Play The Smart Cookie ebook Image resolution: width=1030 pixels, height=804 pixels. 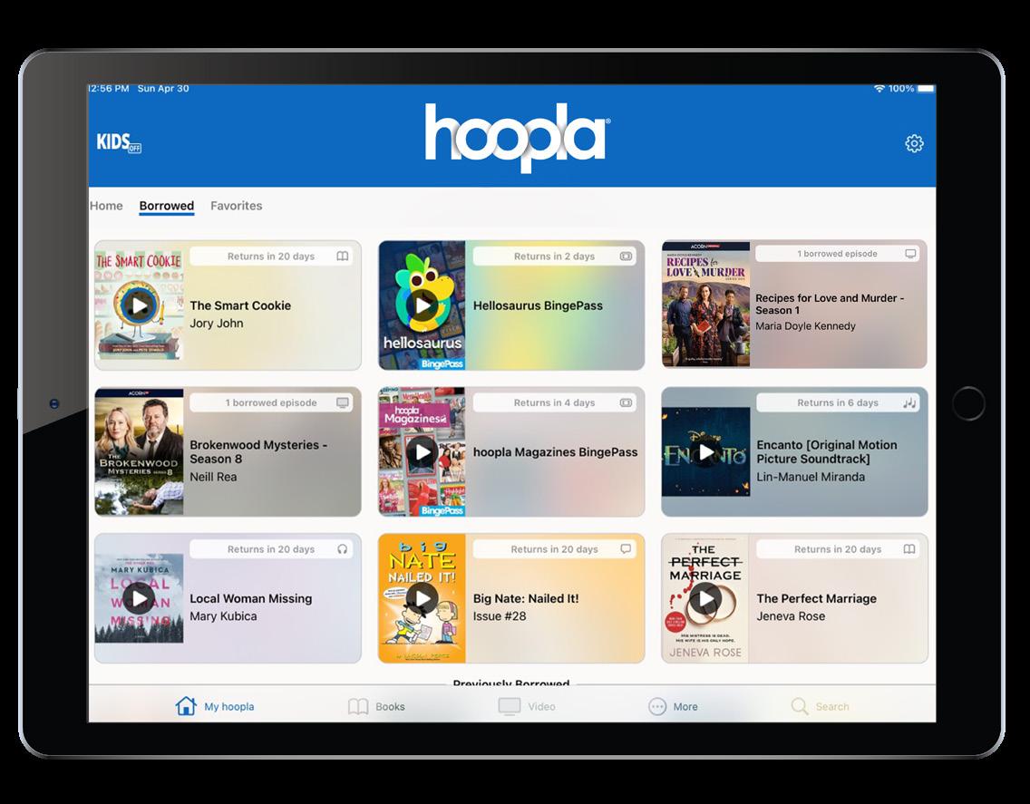[x=139, y=305]
